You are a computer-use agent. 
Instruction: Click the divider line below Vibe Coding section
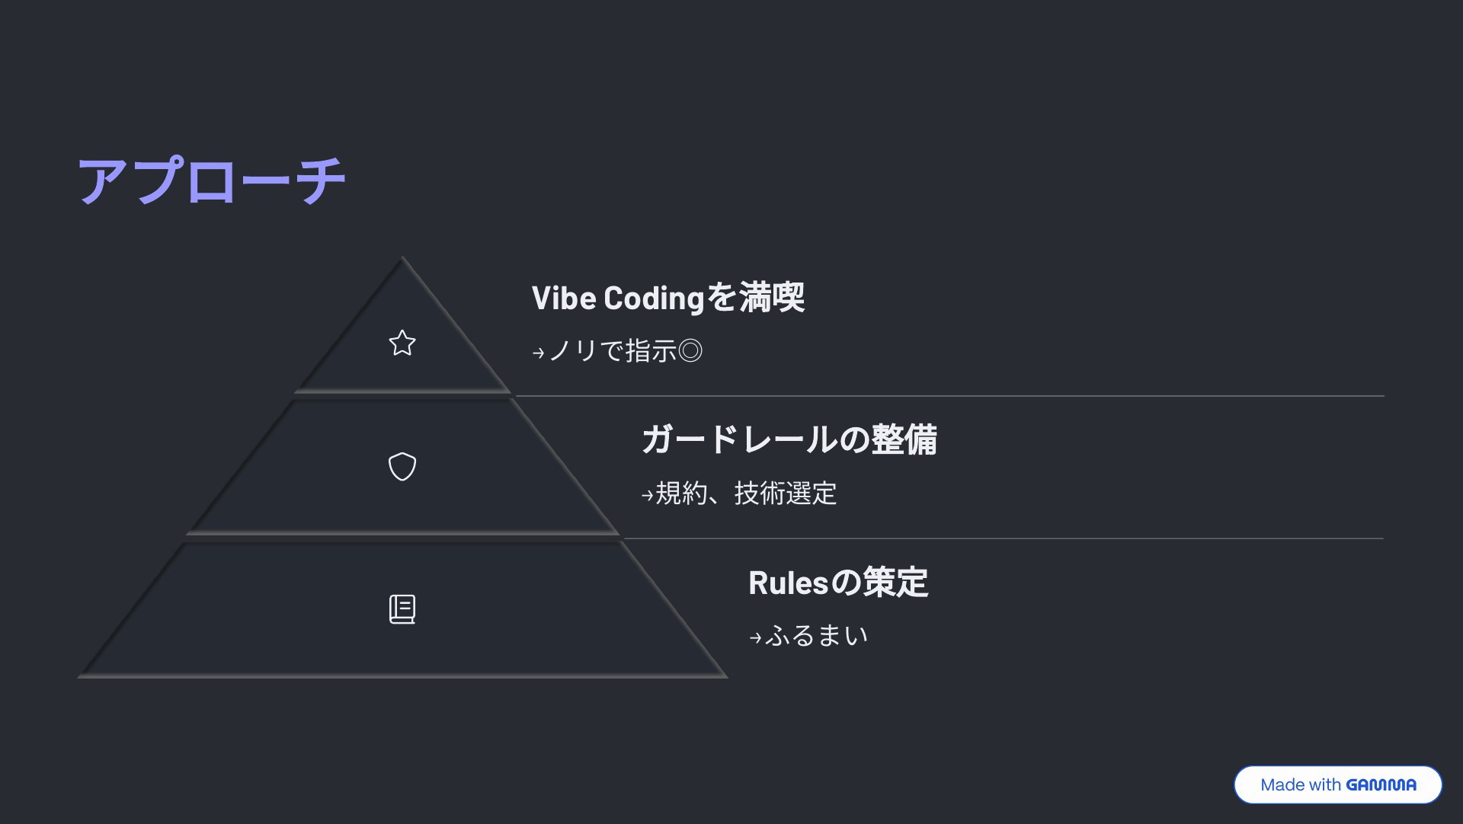point(949,396)
